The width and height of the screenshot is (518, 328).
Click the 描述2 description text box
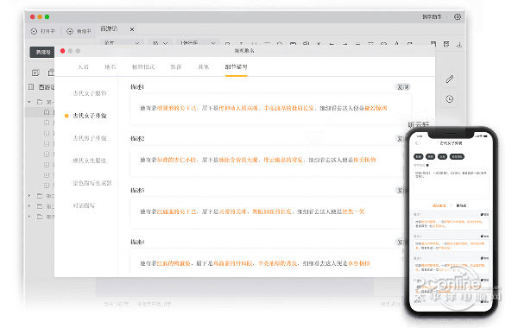click(268, 161)
